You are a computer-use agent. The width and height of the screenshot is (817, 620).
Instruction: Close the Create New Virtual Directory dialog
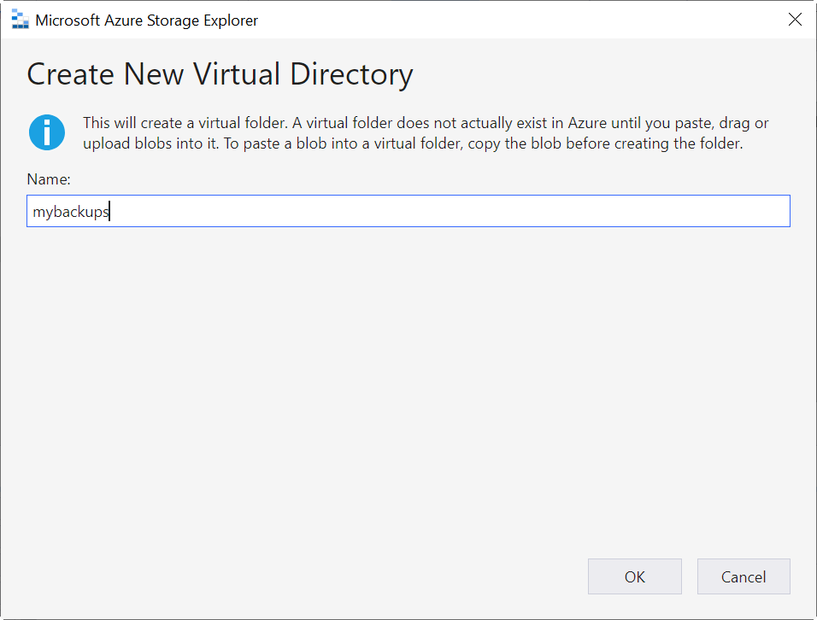795,20
